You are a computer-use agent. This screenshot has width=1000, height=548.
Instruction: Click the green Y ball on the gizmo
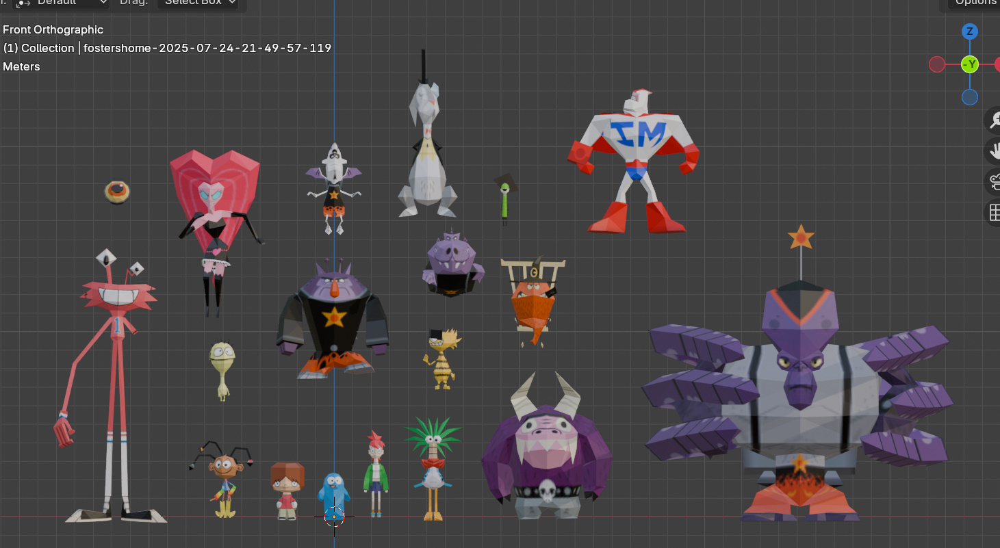(970, 64)
